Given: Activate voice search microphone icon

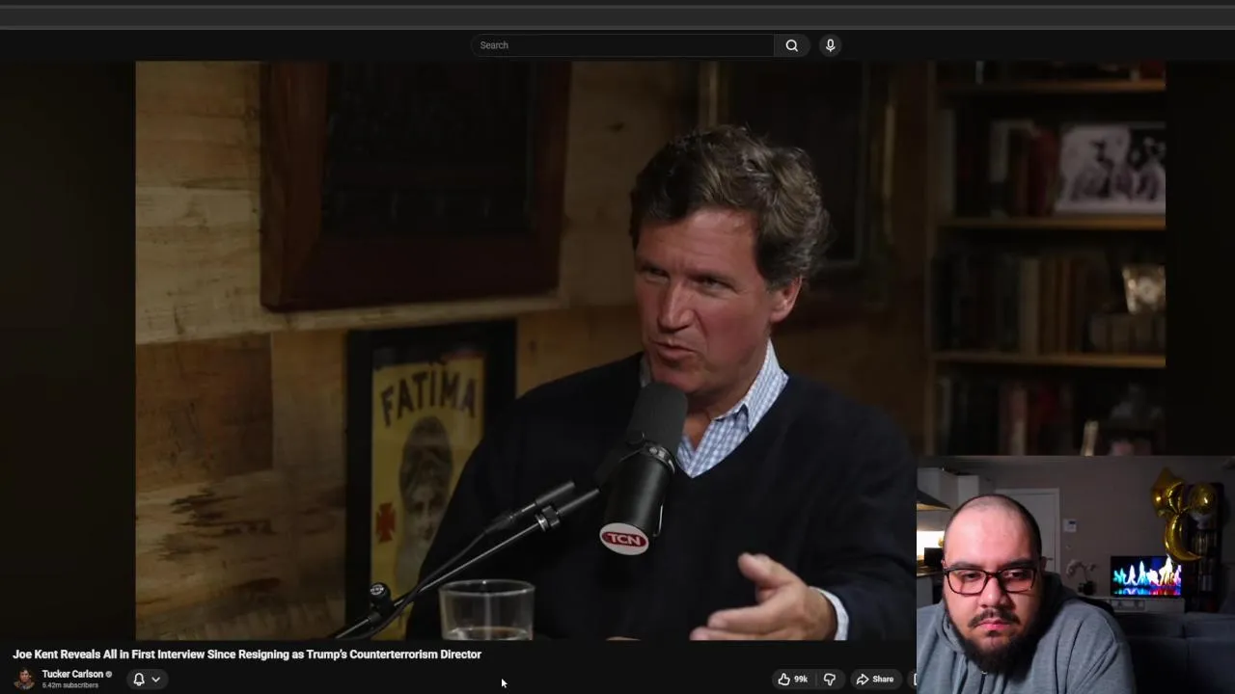Looking at the screenshot, I should (830, 45).
